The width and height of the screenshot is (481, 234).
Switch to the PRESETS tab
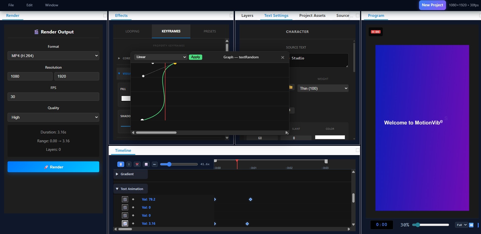point(210,31)
